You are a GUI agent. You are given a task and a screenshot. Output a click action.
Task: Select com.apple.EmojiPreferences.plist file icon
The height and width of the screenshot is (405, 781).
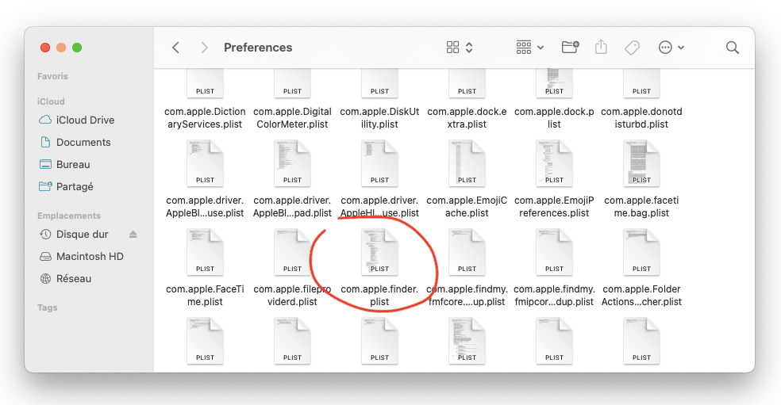pos(554,164)
